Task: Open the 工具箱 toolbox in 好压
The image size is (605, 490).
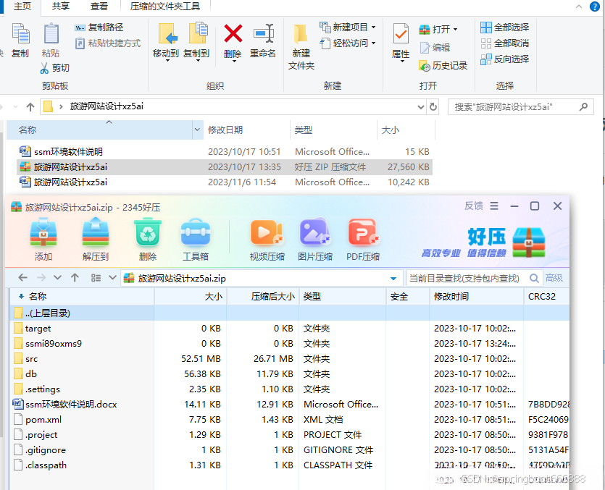Action: click(x=196, y=232)
